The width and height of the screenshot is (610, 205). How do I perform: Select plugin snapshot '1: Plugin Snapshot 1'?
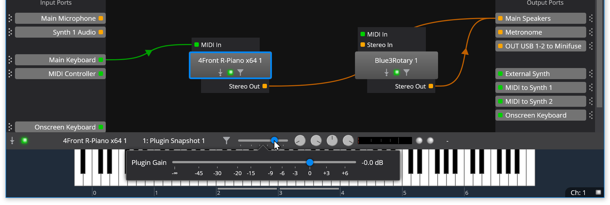tap(174, 141)
